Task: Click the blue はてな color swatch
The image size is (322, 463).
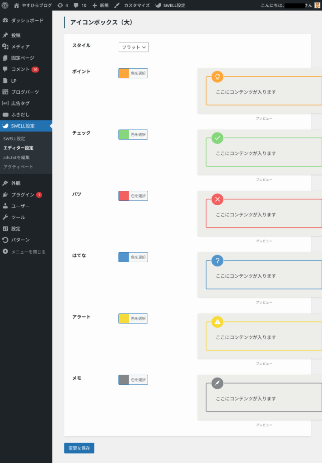Action: pos(124,257)
